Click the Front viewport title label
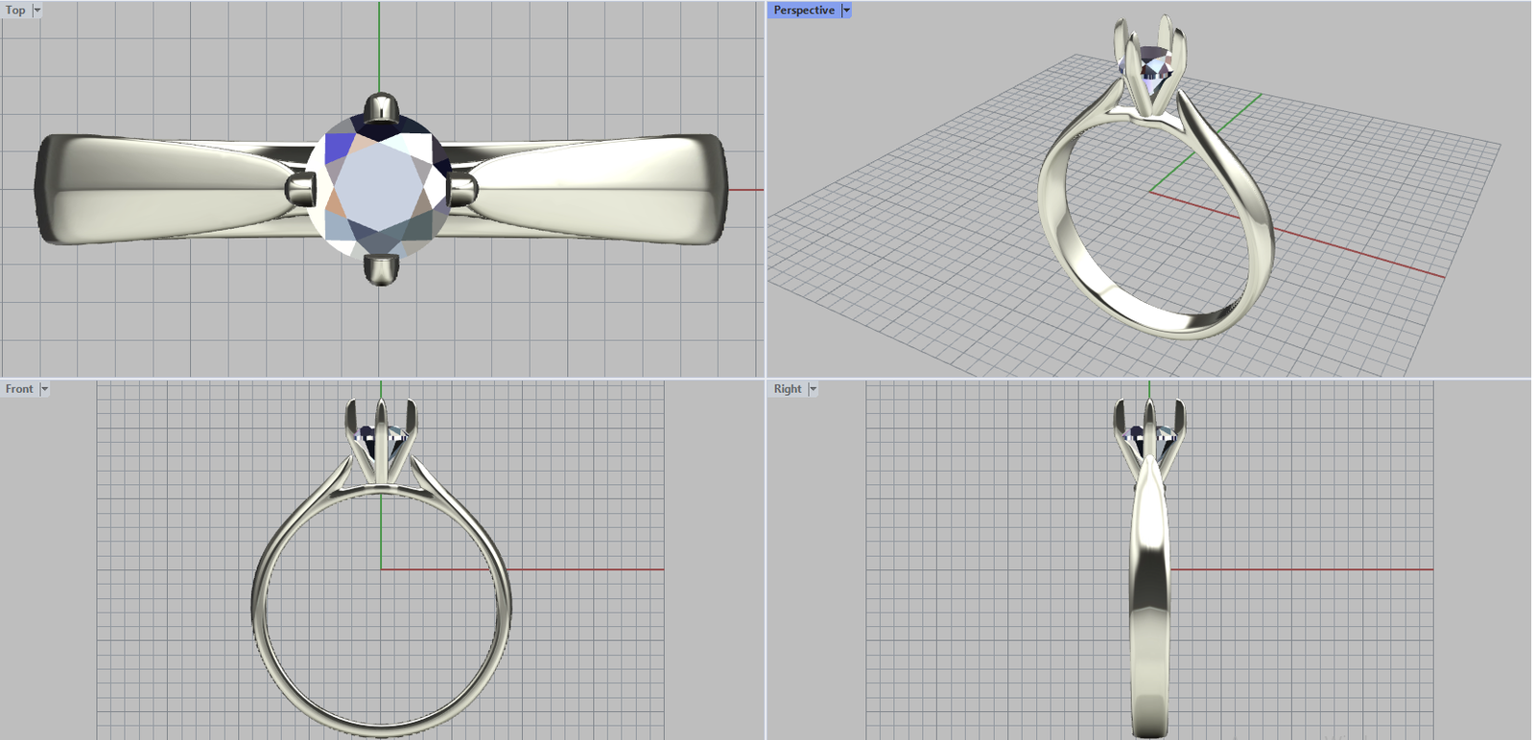The width and height of the screenshot is (1535, 740). coord(19,389)
